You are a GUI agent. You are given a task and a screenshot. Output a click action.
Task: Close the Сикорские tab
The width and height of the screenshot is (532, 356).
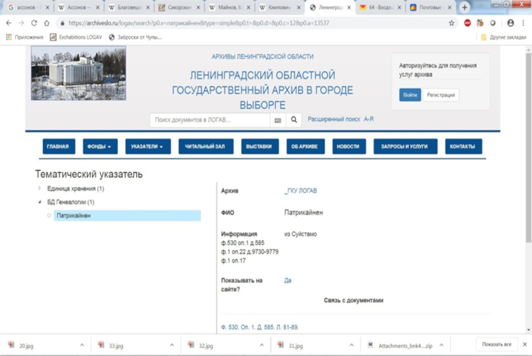tap(198, 8)
